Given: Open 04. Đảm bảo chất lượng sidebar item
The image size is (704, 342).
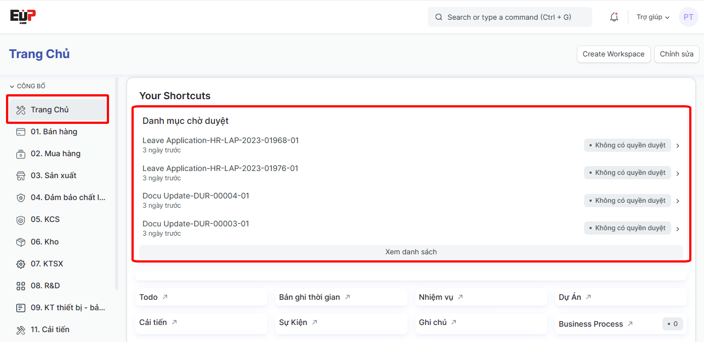Looking at the screenshot, I should [x=67, y=197].
